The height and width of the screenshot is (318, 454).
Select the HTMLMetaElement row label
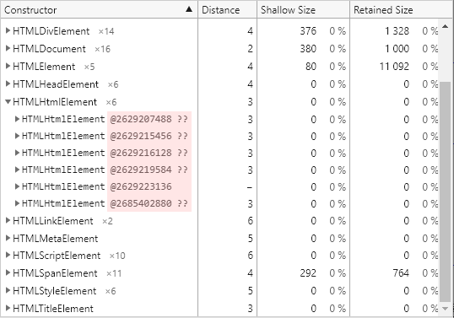pos(56,239)
